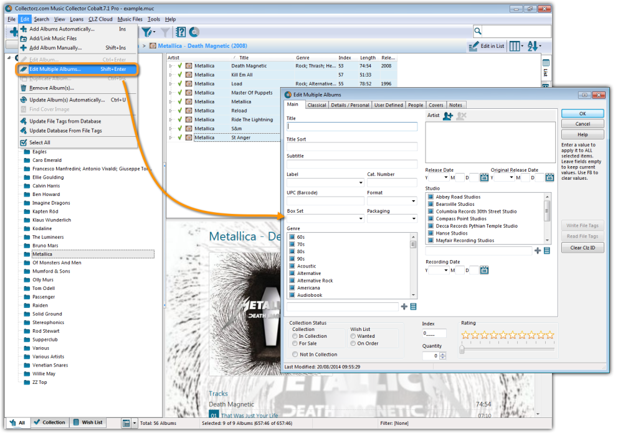This screenshot has height=433, width=623.
Task: Choose Remove Album(s)... from Edit menu
Action: click(78, 88)
